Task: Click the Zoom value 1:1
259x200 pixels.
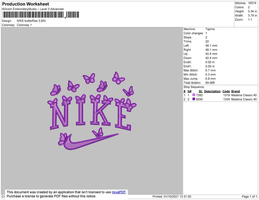Action: (x=250, y=20)
